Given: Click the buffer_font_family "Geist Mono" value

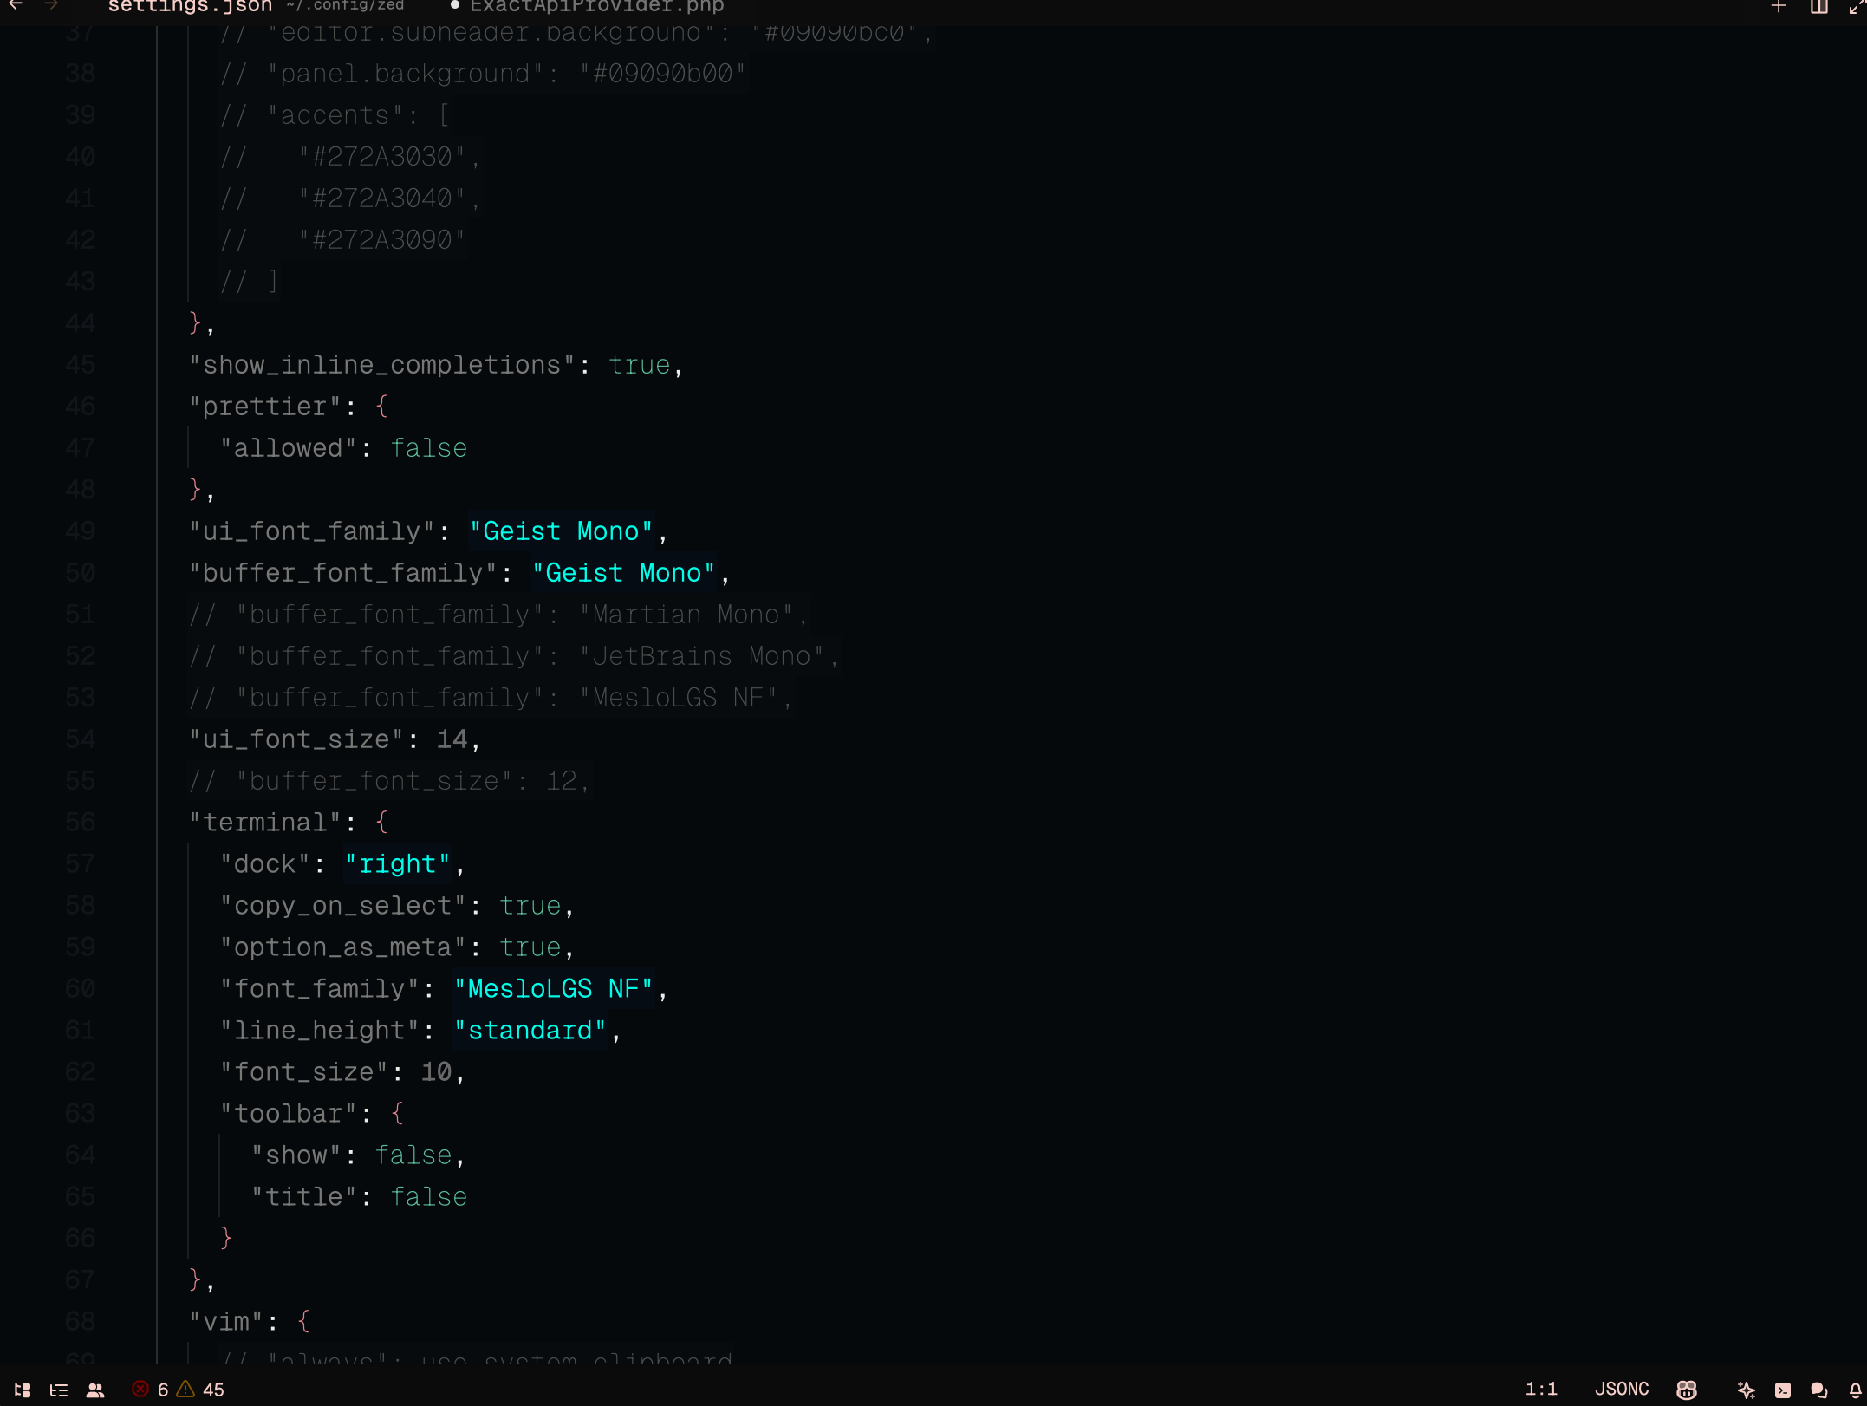Looking at the screenshot, I should 624,573.
